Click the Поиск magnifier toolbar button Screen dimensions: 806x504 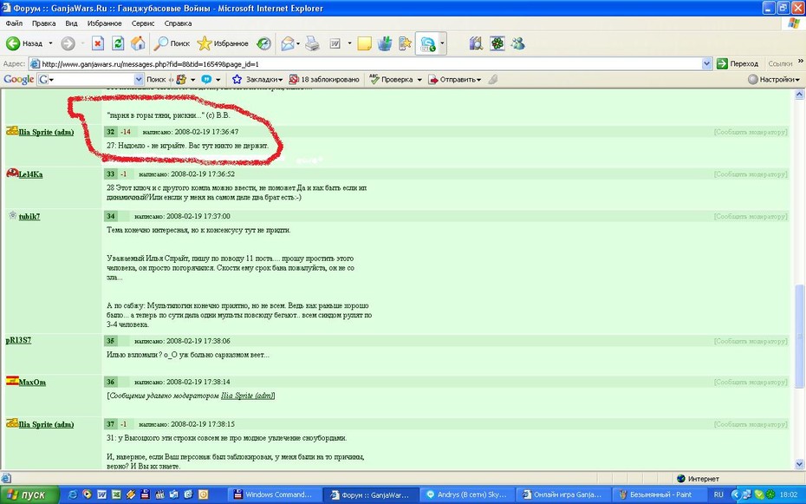[172, 43]
